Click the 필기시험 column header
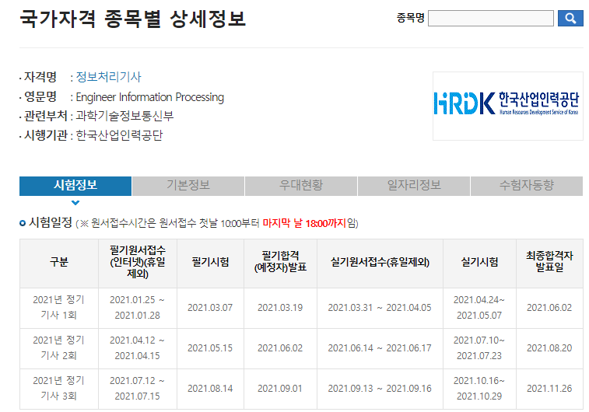The image size is (589, 412). pyautogui.click(x=210, y=262)
